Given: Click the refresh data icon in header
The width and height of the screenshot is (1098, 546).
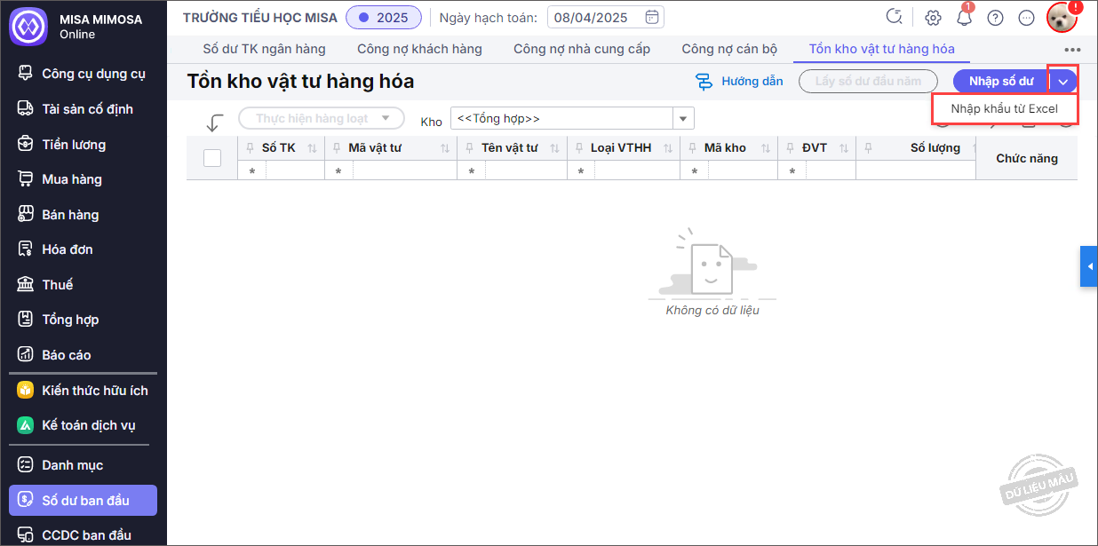Looking at the screenshot, I should 895,17.
